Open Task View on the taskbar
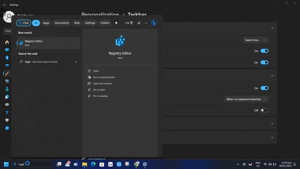This screenshot has height=169, width=300. click(59, 164)
